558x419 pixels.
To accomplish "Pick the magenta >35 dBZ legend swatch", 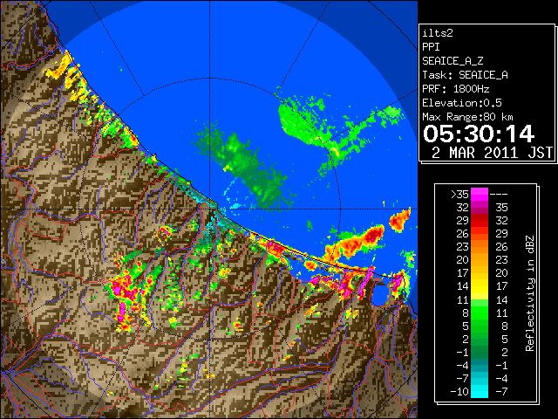I will pos(480,194).
